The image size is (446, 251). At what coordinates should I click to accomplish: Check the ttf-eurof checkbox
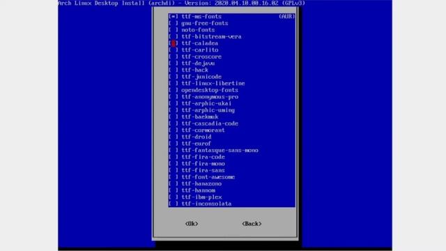[x=174, y=144]
